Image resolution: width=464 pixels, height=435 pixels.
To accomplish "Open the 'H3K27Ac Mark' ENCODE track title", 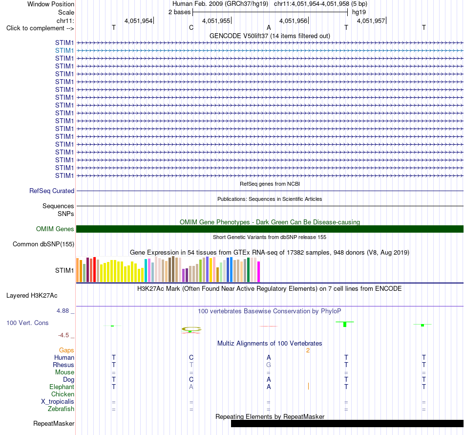I will (x=270, y=289).
